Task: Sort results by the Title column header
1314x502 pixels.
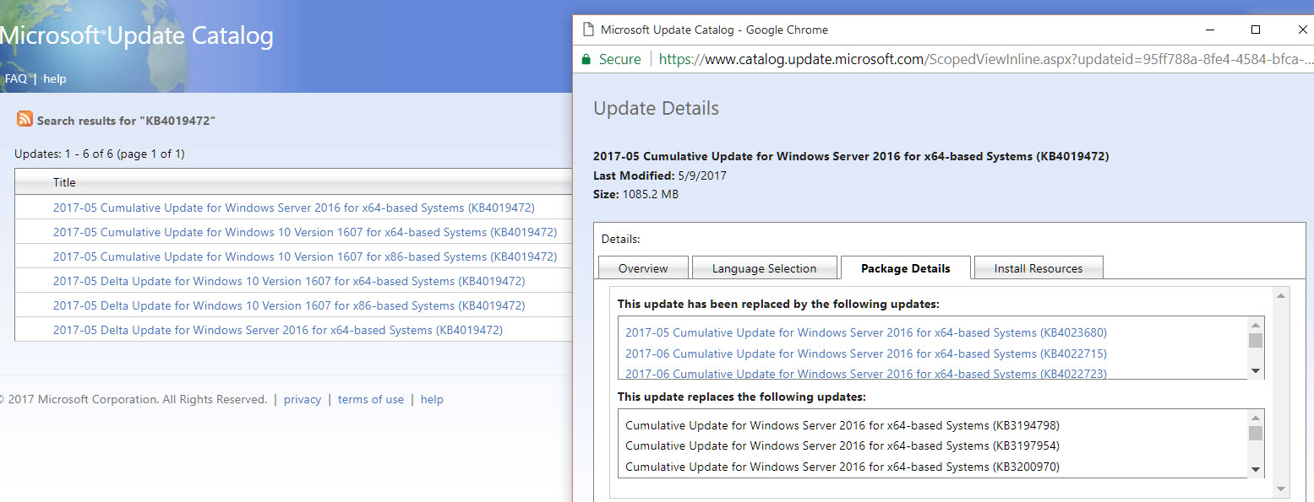Action: pos(64,182)
